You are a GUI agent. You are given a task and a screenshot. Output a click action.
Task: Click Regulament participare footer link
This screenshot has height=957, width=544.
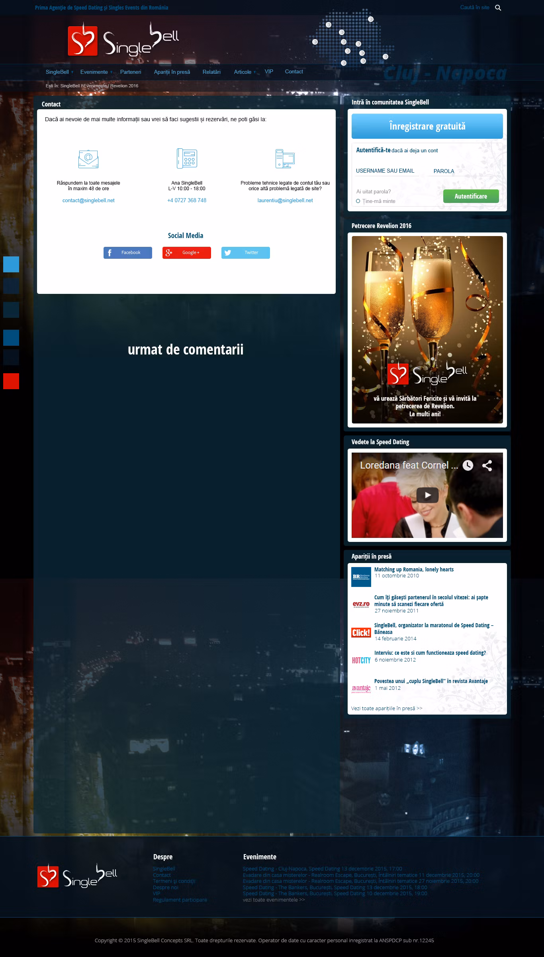tap(180, 900)
